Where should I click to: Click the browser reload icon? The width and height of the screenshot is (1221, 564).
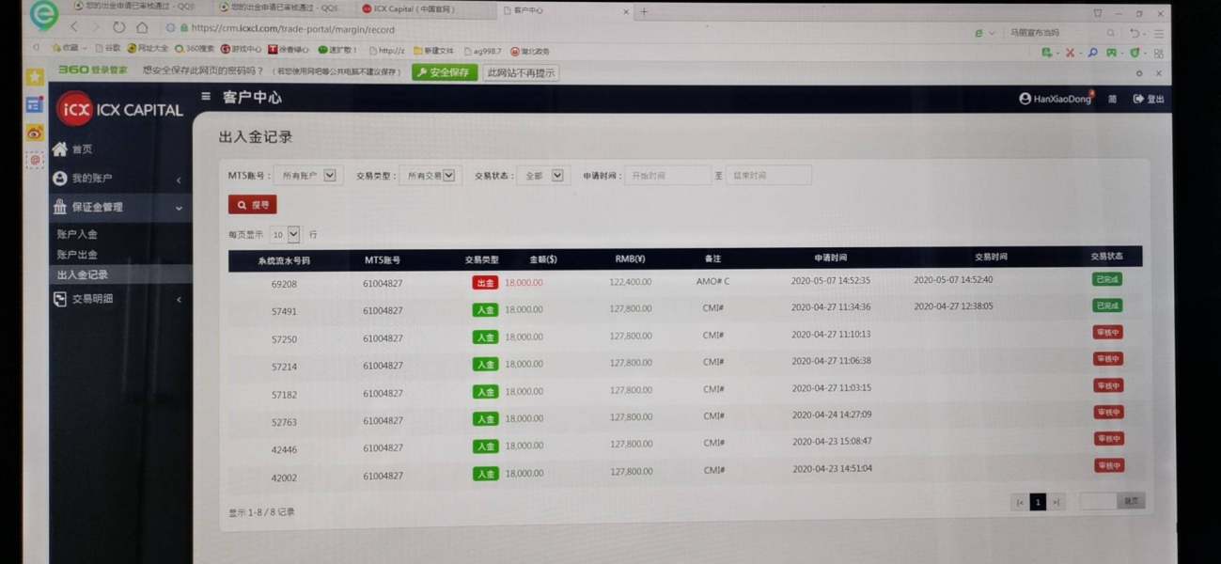[118, 28]
